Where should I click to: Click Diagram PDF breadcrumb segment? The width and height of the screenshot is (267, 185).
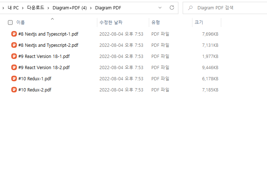[x=108, y=8]
